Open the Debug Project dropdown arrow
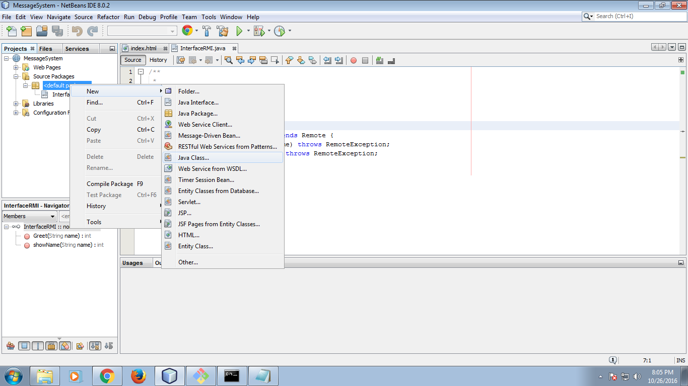 pyautogui.click(x=269, y=31)
